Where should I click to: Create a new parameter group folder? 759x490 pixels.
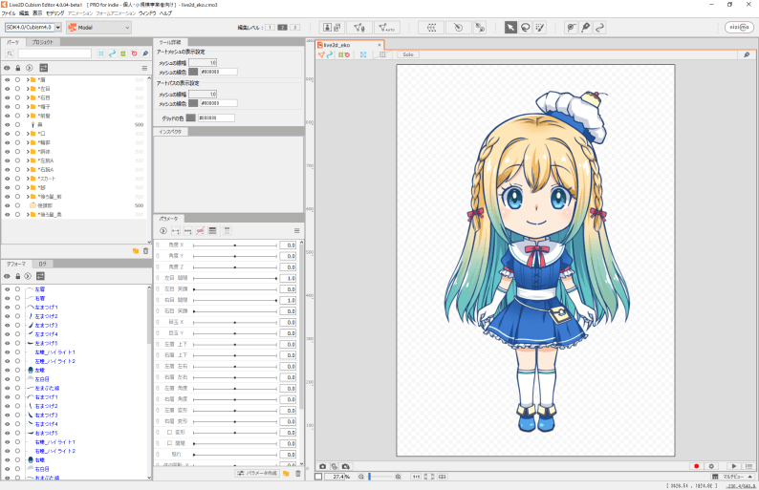(286, 473)
